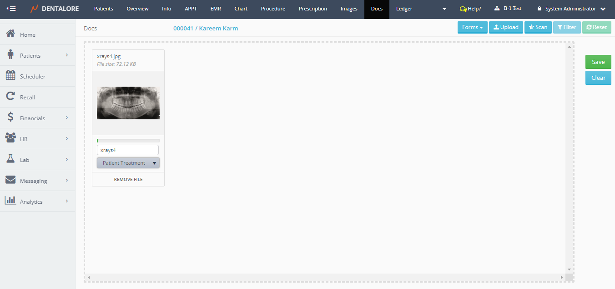Collapse sidebar with the hamburger menu icon

(x=11, y=9)
